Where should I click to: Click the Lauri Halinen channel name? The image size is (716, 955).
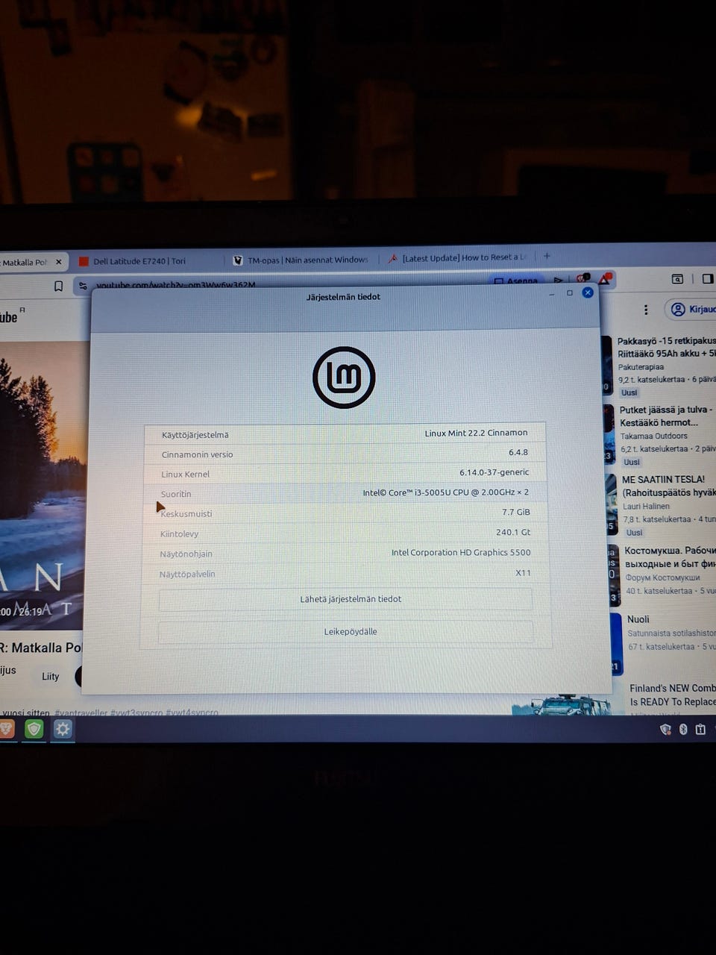click(647, 506)
